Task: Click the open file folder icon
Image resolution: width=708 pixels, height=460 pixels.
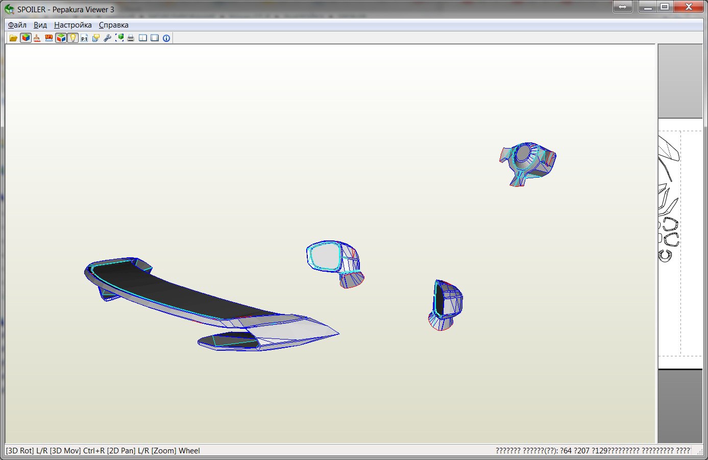Action: (14, 38)
